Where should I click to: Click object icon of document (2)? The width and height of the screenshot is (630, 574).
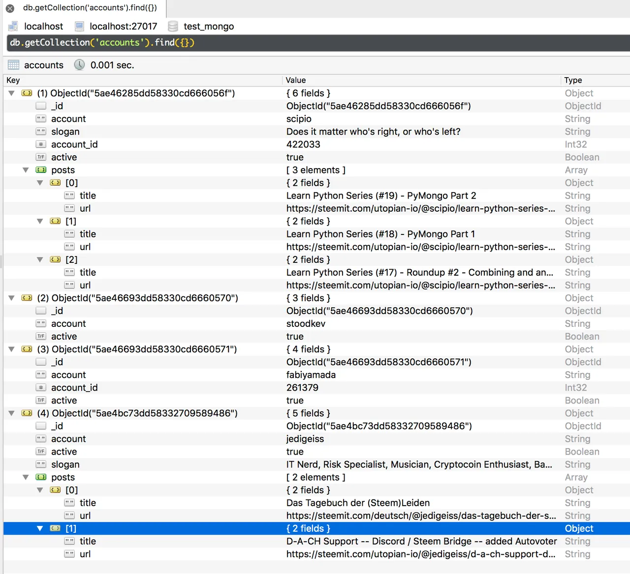27,298
